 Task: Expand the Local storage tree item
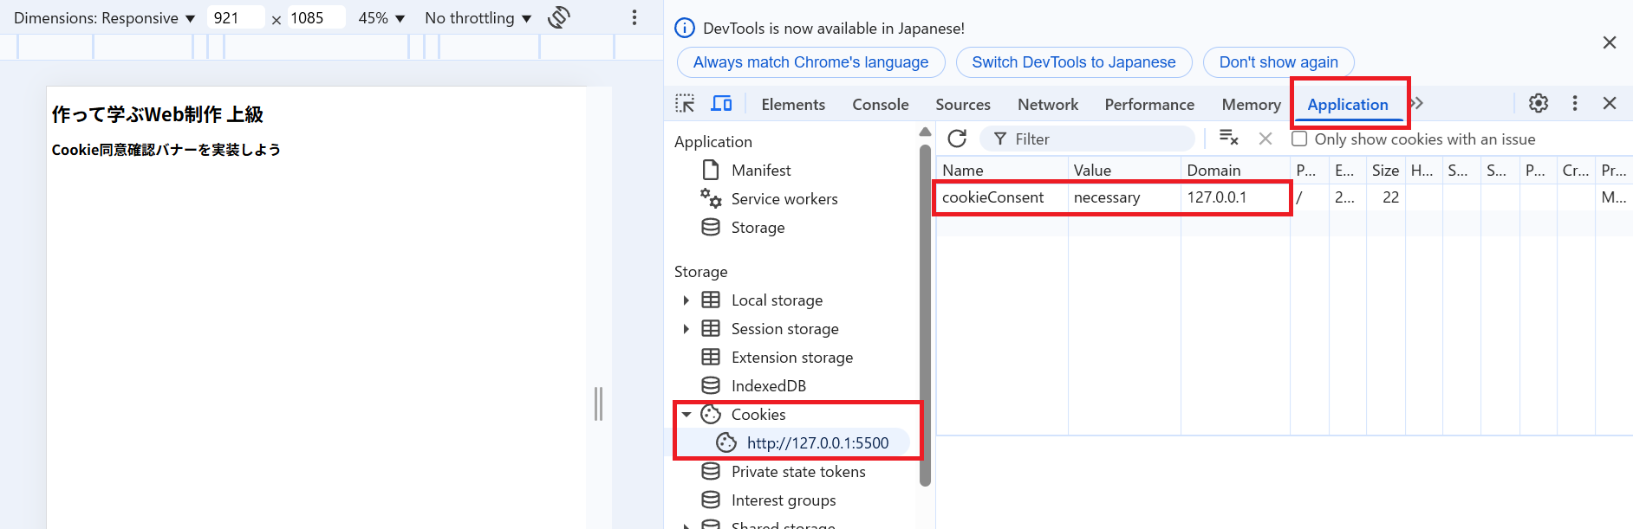tap(686, 300)
